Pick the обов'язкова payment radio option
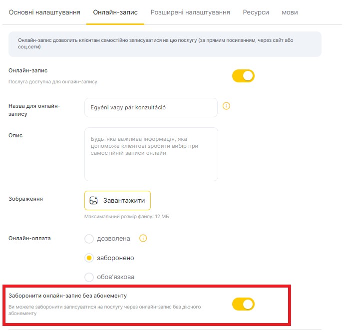 pyautogui.click(x=89, y=277)
